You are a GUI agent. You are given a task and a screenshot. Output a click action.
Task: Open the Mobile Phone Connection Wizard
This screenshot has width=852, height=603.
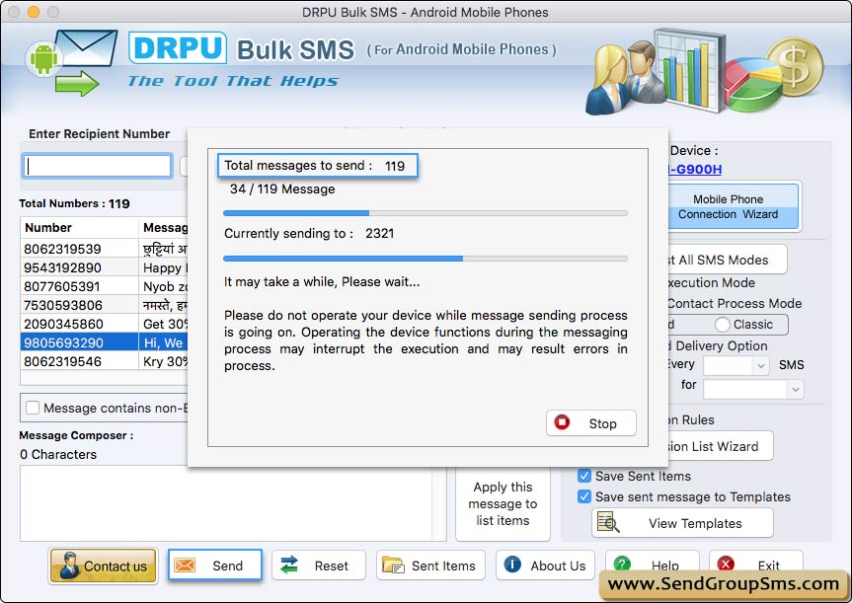click(733, 206)
